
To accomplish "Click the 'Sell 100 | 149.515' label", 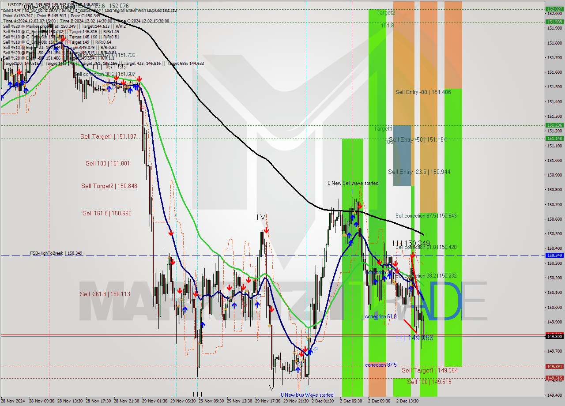I will click(x=429, y=381).
